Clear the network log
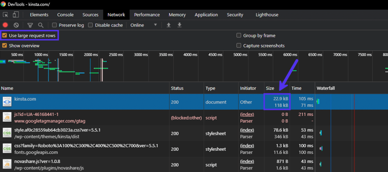This screenshot has width=388, height=172. pyautogui.click(x=16, y=25)
